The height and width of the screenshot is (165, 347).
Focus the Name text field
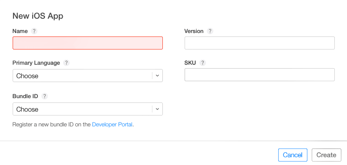point(88,43)
